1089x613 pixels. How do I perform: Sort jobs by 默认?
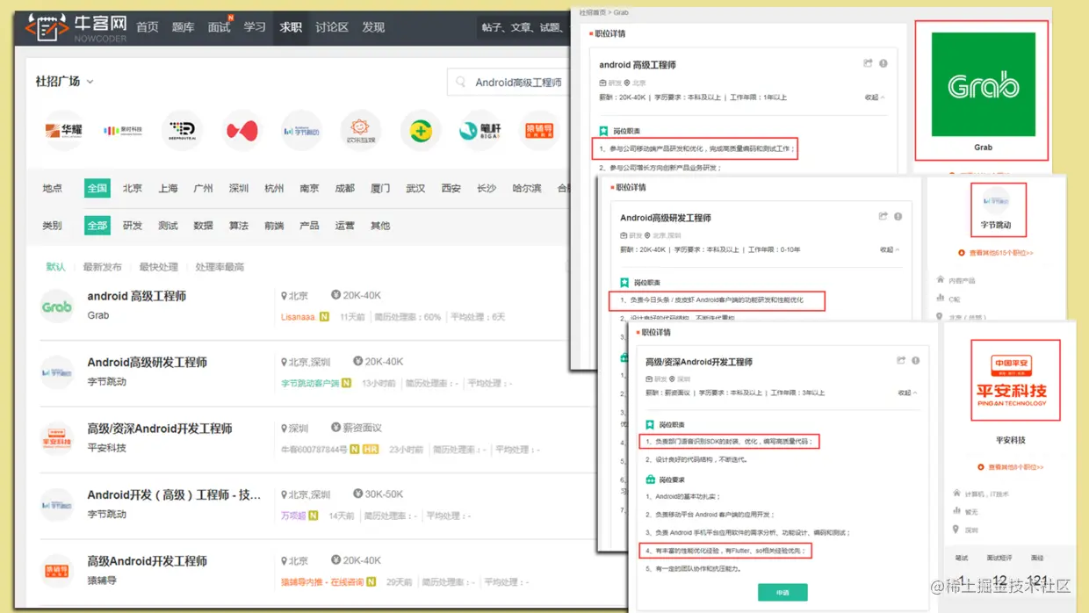click(x=55, y=267)
